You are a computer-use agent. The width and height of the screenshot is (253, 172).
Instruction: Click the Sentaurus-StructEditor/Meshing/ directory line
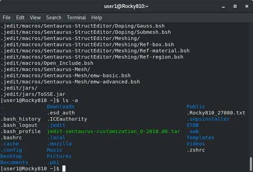[70, 38]
